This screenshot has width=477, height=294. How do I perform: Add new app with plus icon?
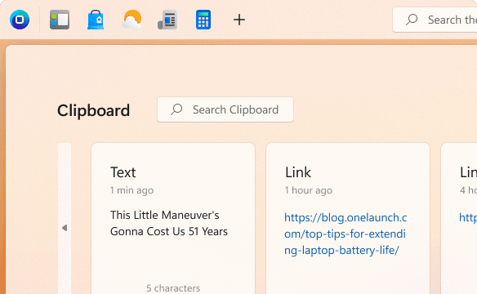click(239, 20)
